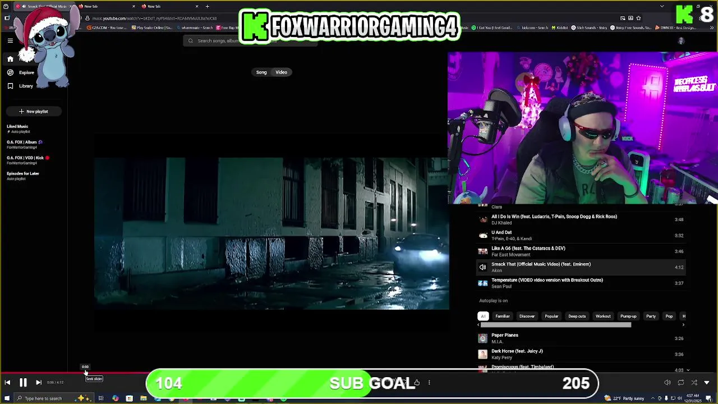
Task: Click the chip row horizontal scrollbar
Action: coord(555,325)
